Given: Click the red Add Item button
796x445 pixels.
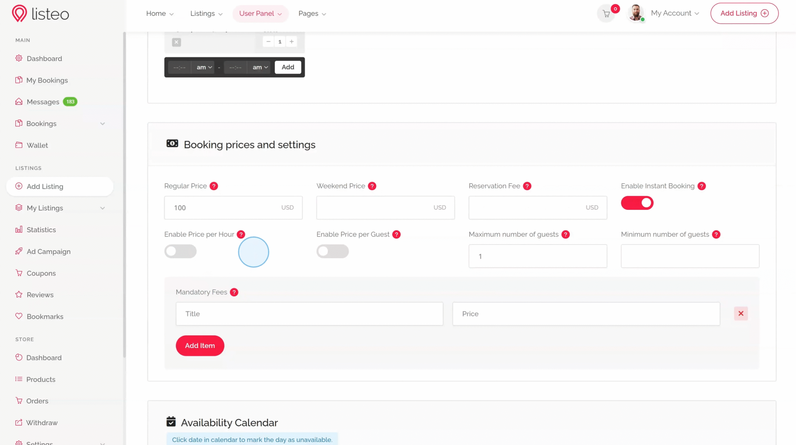Looking at the screenshot, I should click(x=200, y=346).
